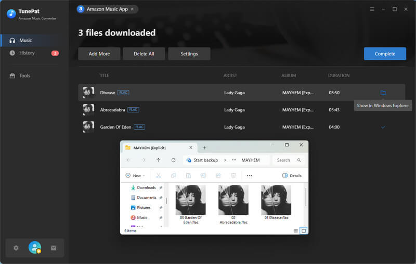The image size is (416, 264).
Task: Click the Explorer Search field
Action: point(289,160)
